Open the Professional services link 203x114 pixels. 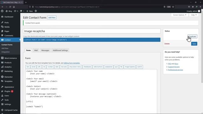(x=175, y=70)
